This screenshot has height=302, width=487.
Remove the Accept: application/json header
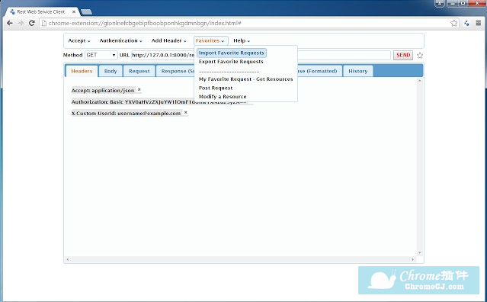tap(139, 89)
